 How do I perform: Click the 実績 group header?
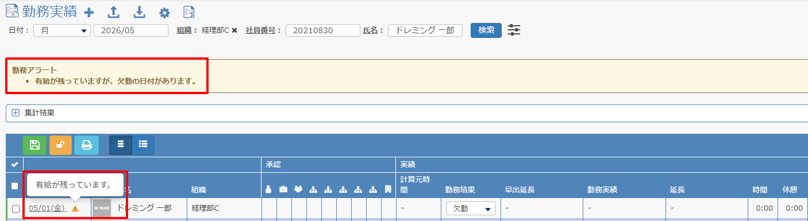(x=409, y=164)
